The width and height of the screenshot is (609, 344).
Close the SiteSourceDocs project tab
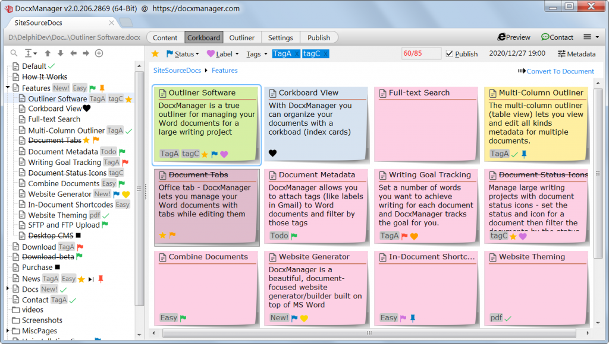[x=111, y=23]
